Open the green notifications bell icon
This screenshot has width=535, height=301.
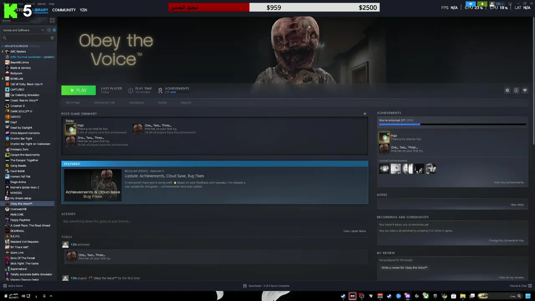pyautogui.click(x=482, y=4)
